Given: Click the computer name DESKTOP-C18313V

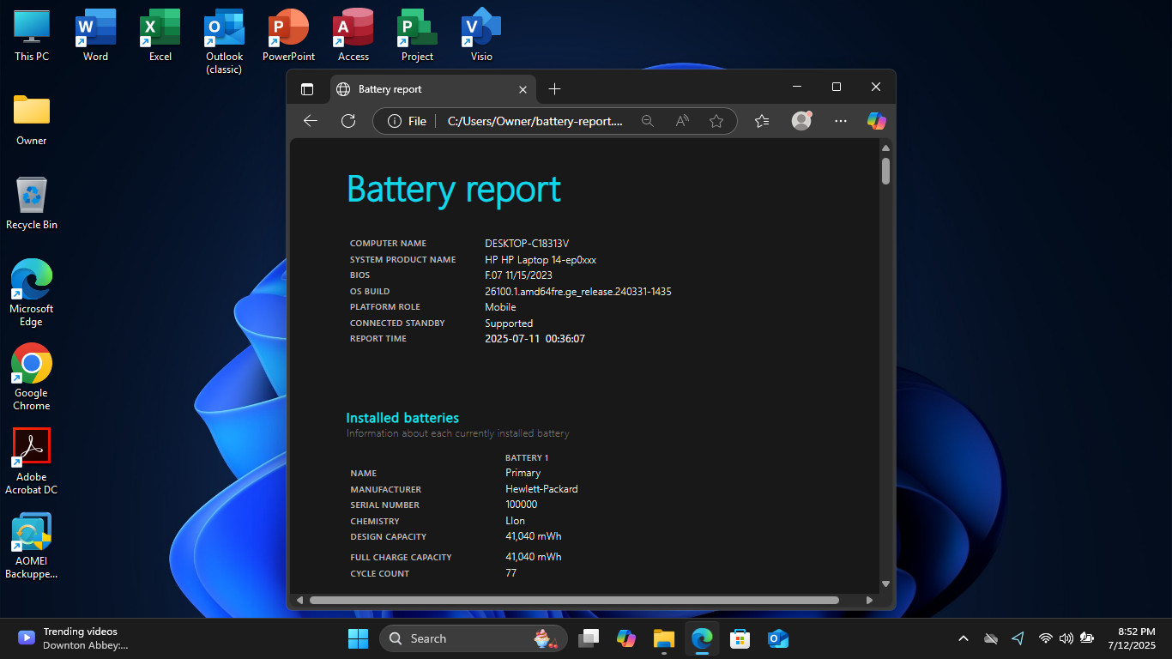Looking at the screenshot, I should click(527, 244).
